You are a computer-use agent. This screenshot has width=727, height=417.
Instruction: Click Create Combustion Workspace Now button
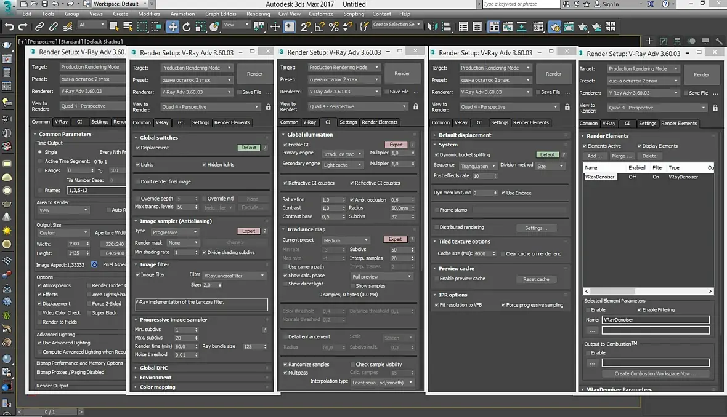655,373
